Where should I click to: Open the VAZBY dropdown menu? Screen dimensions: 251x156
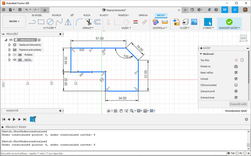point(126,28)
